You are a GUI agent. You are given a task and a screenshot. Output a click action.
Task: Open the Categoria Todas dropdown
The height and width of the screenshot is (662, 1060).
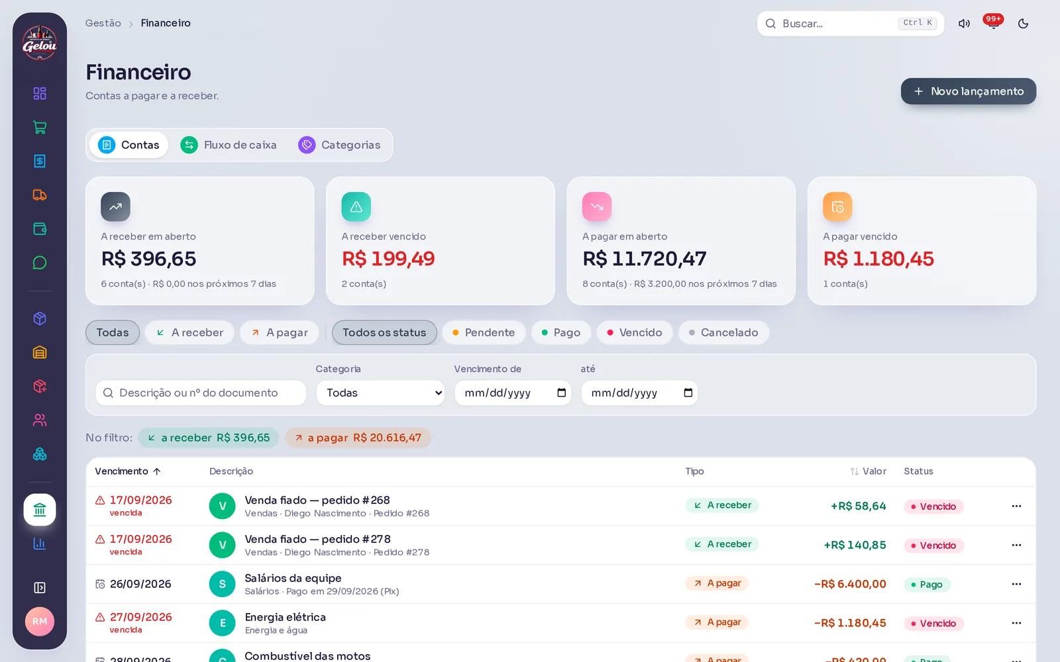(380, 393)
